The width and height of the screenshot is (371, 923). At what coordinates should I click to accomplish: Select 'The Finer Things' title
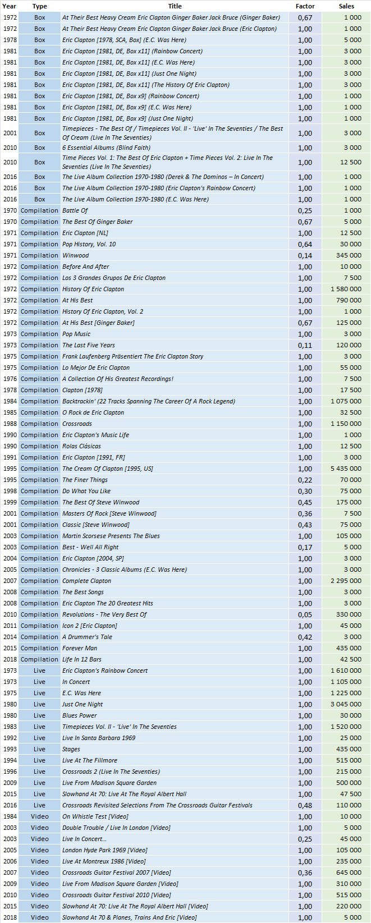point(85,480)
